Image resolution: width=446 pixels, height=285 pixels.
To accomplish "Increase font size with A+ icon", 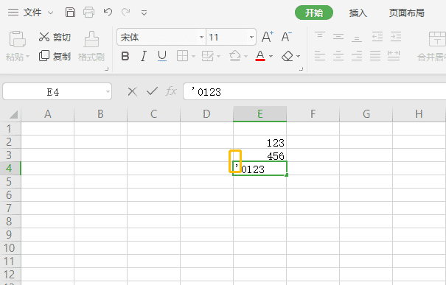I will tap(268, 37).
